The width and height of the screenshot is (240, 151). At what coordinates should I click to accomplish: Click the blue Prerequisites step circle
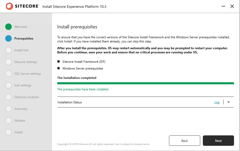click(x=9, y=39)
